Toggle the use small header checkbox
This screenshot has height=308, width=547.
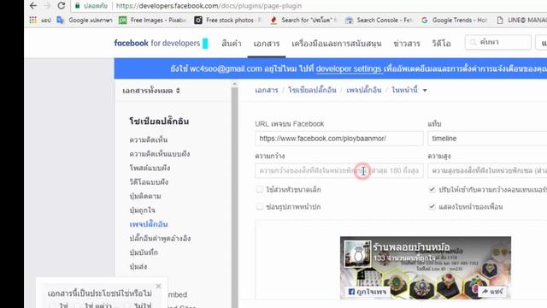click(260, 189)
